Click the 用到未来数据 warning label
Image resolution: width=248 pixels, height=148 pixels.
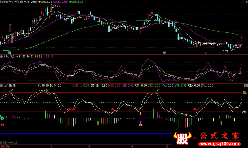coord(9,142)
